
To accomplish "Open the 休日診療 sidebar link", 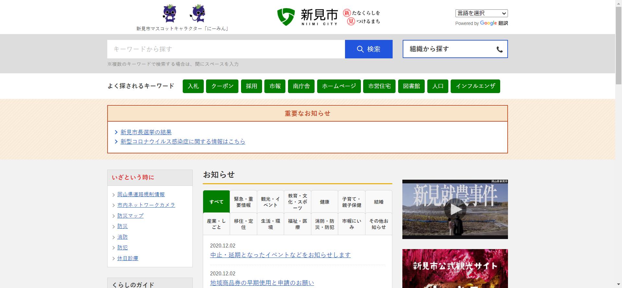I will [128, 258].
